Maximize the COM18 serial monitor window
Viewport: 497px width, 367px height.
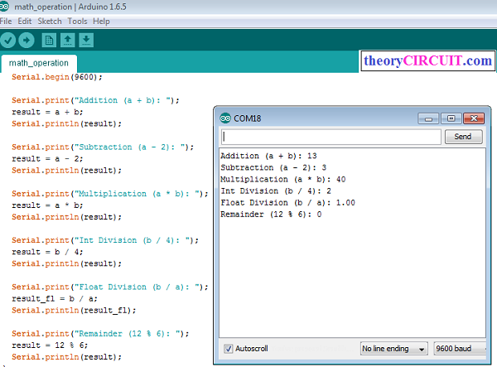point(451,118)
